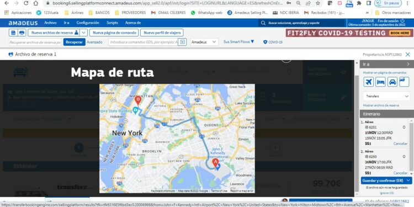Viewport: 414px width, 207px height.
Task: Click the search magnifier icon in header
Action: point(263,23)
